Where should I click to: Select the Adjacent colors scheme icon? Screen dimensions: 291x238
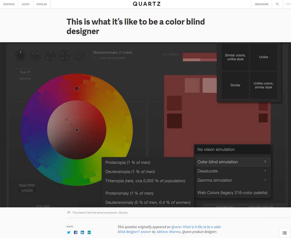(x=35, y=55)
